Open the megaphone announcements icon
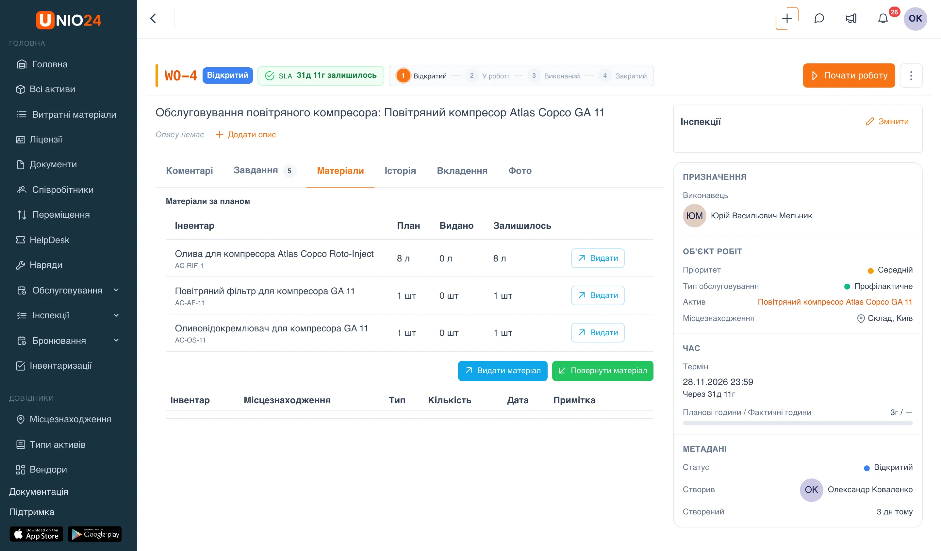Viewport: 941px width, 551px height. [x=851, y=19]
